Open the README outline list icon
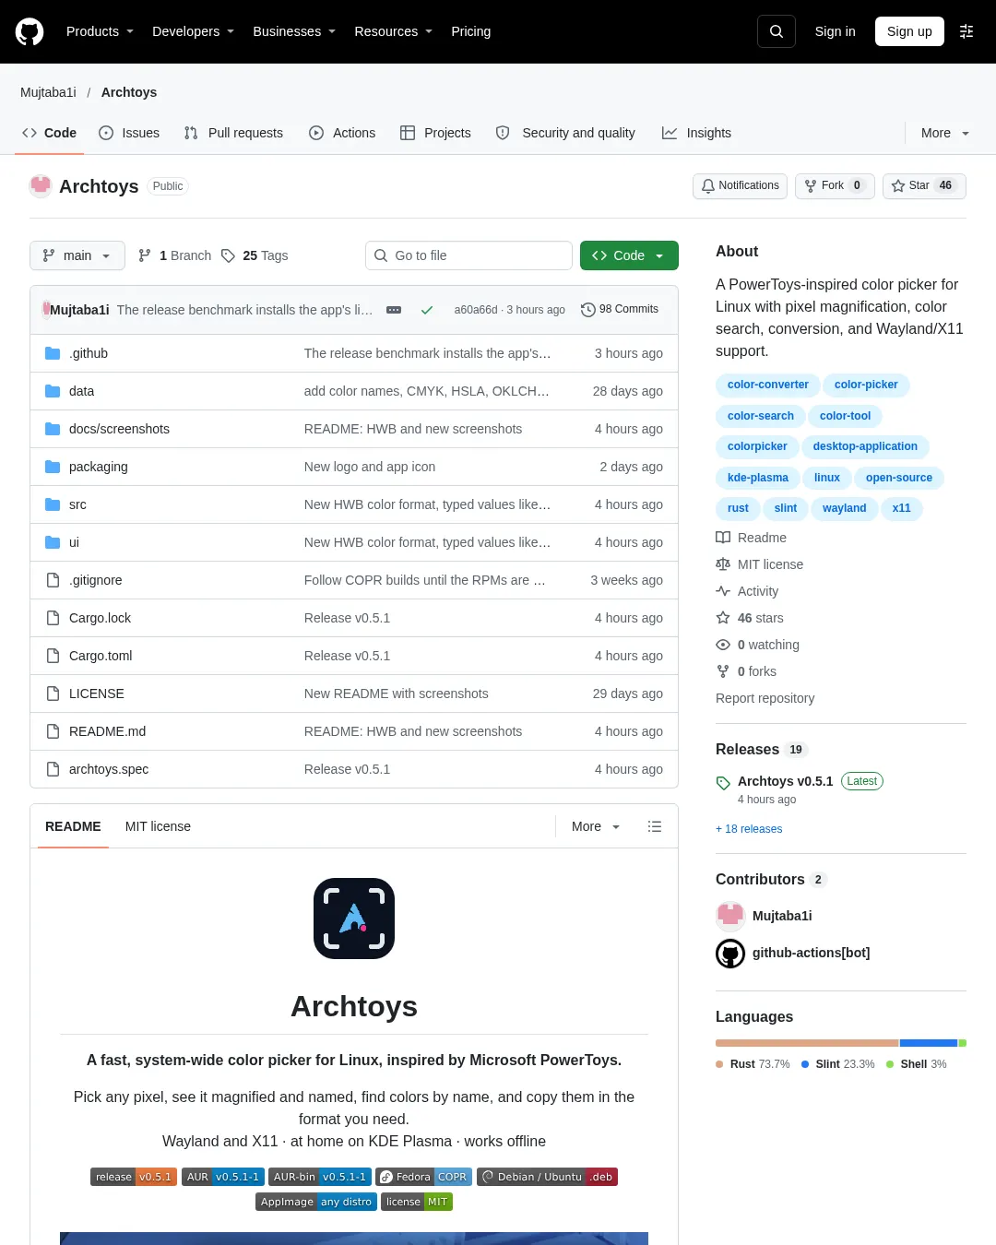 (x=655, y=826)
